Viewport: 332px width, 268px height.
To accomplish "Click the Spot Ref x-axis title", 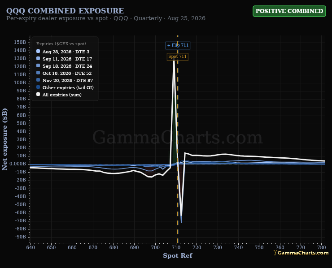I will tap(178, 255).
